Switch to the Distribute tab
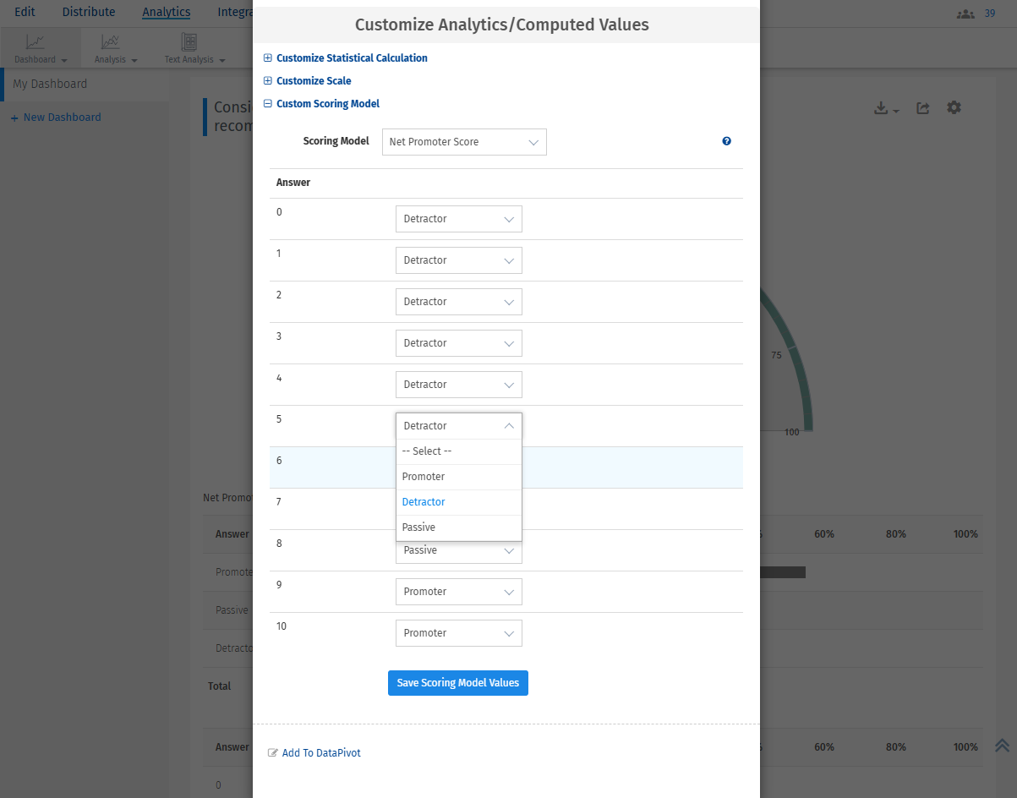 [x=89, y=12]
